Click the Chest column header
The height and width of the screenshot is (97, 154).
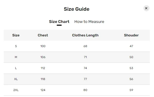click(x=43, y=35)
